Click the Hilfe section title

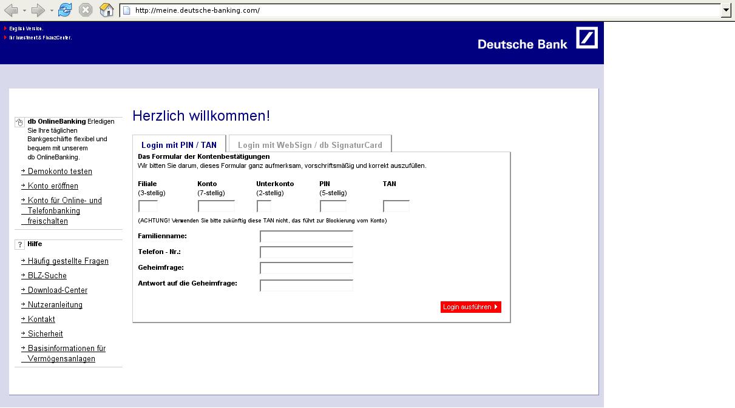tap(35, 244)
